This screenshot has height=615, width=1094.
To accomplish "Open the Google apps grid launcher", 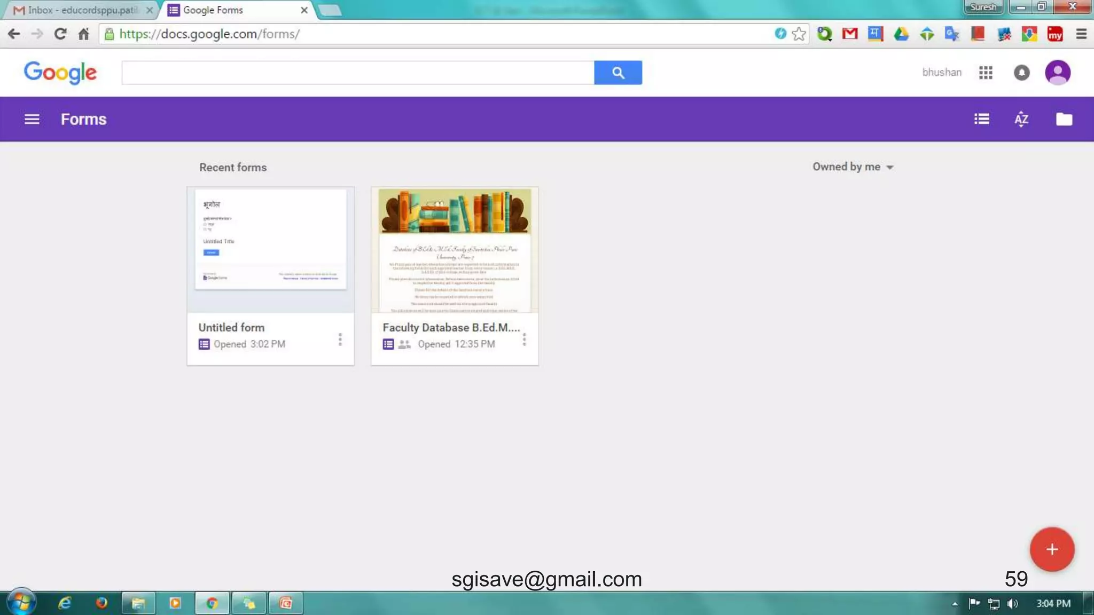I will (x=986, y=73).
